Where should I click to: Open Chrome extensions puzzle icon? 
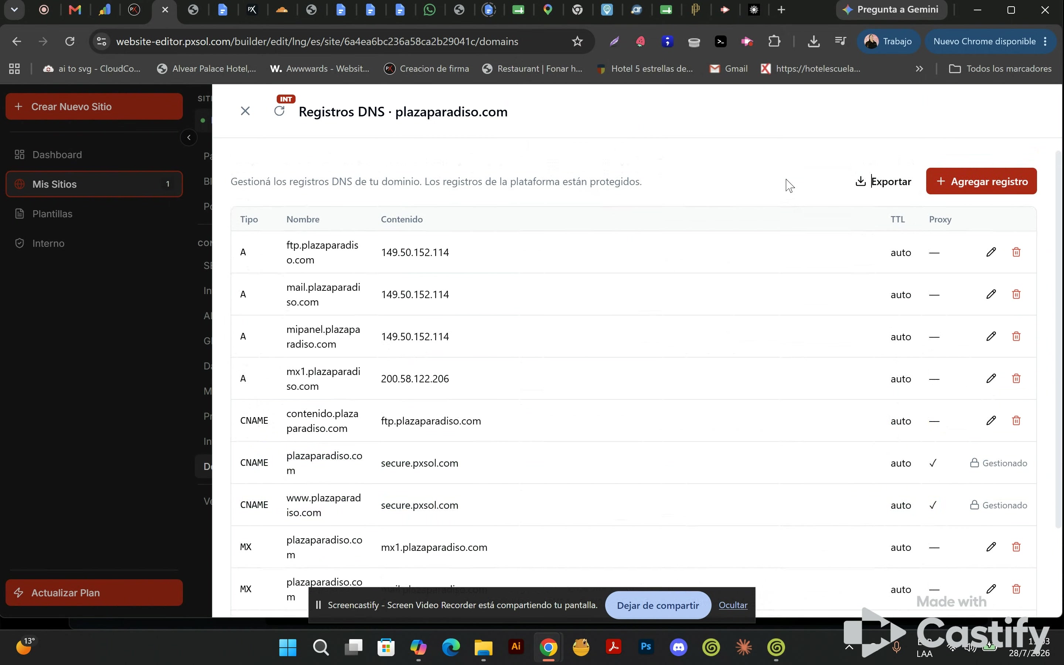pos(774,41)
